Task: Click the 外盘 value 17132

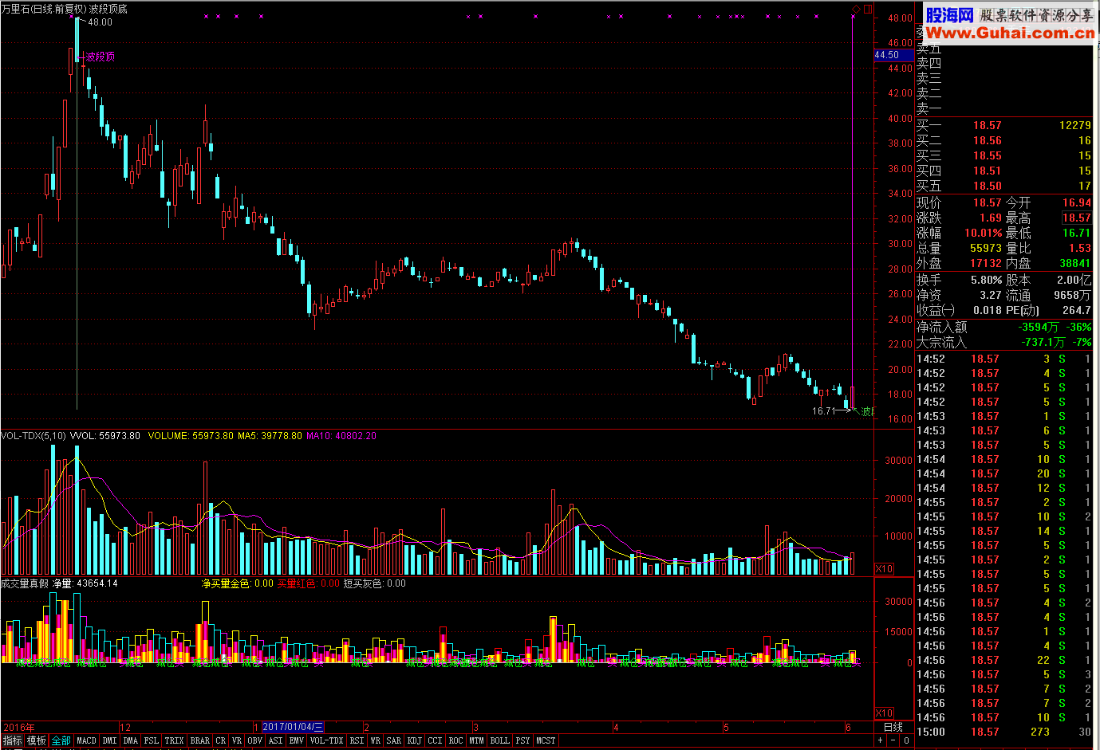Action: [986, 263]
